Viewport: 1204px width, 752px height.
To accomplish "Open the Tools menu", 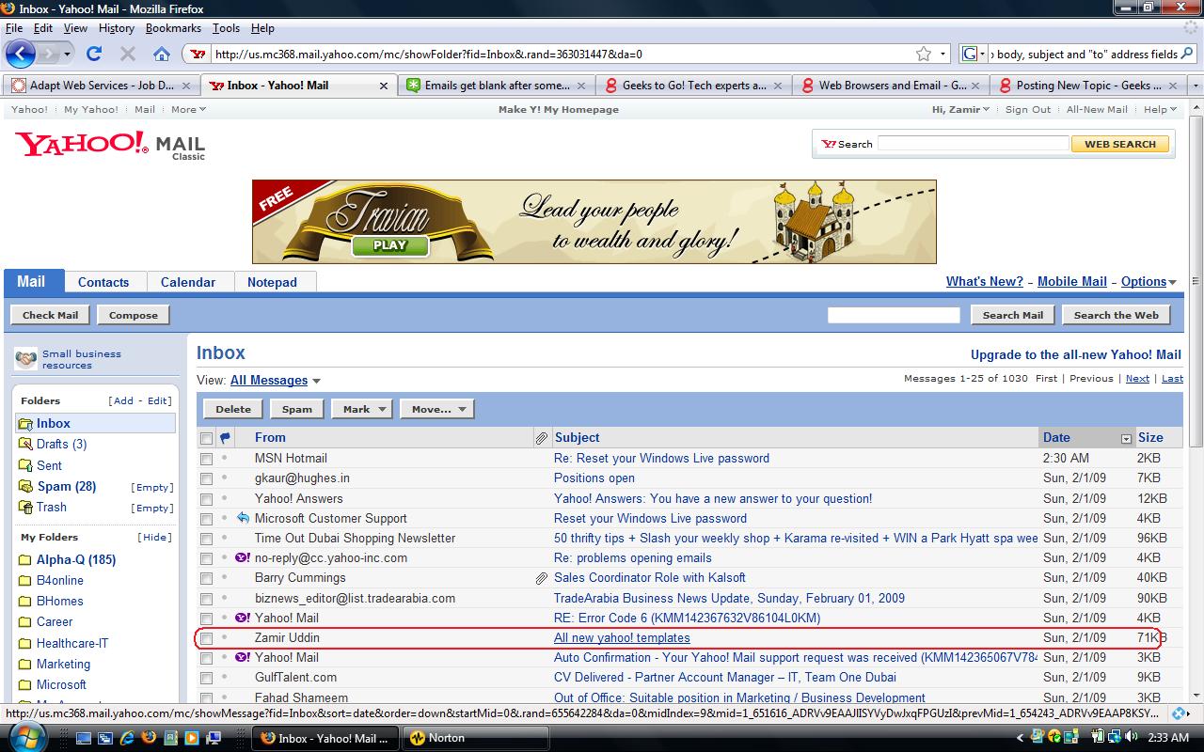I will (x=226, y=28).
